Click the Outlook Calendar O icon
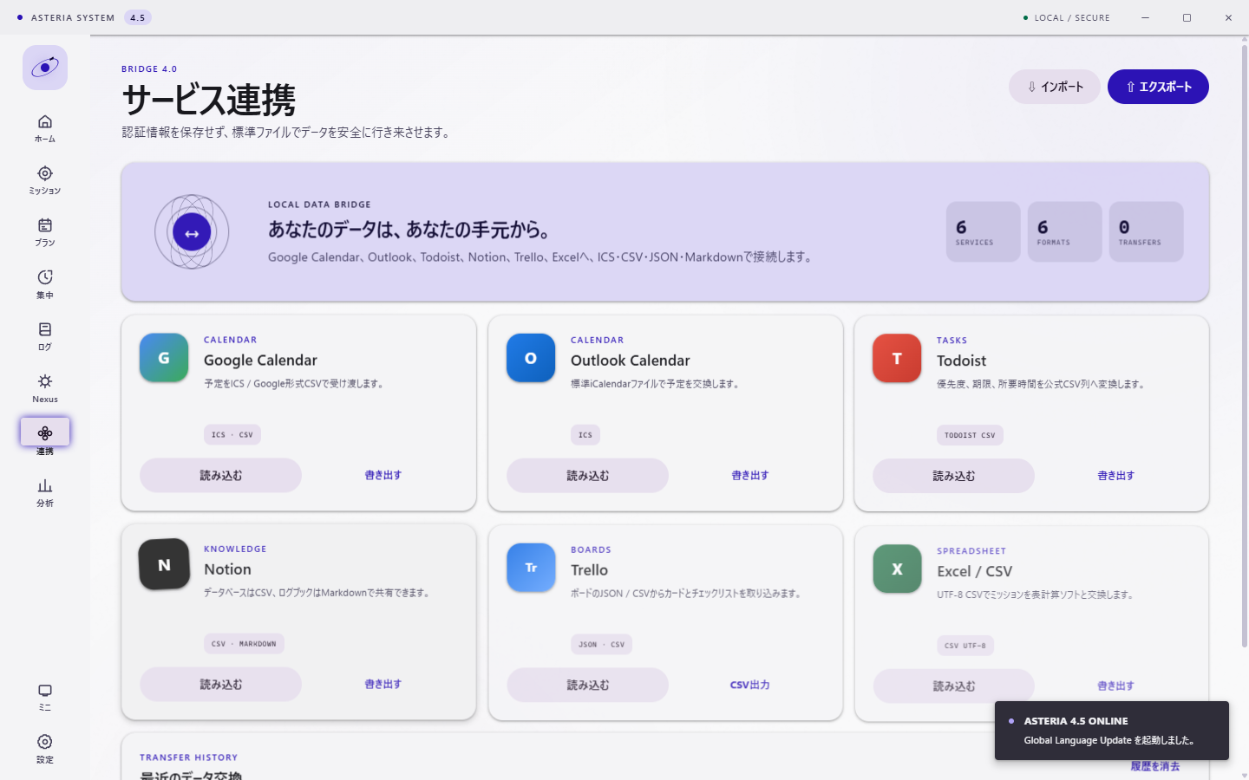Viewport: 1249px width, 780px height. (531, 358)
